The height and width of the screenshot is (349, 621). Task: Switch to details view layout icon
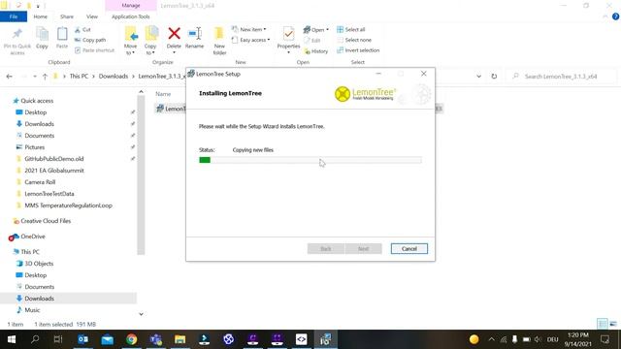point(603,324)
